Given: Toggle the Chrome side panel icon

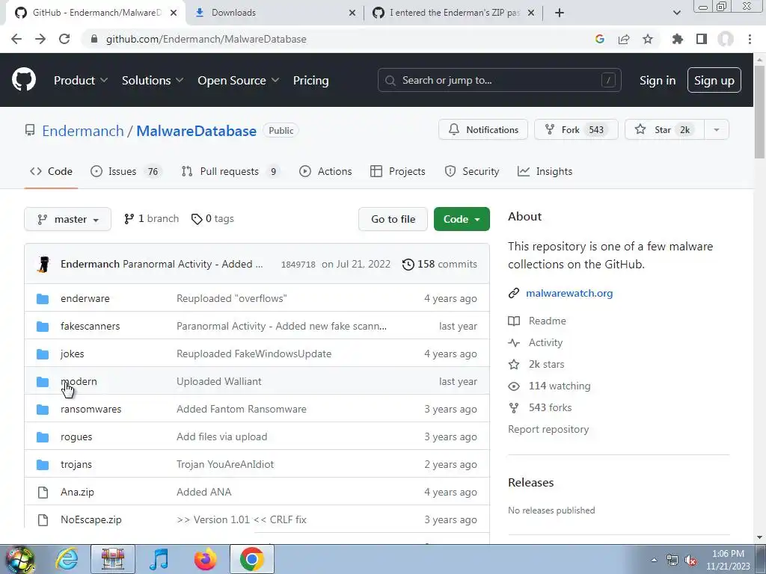Looking at the screenshot, I should (702, 39).
